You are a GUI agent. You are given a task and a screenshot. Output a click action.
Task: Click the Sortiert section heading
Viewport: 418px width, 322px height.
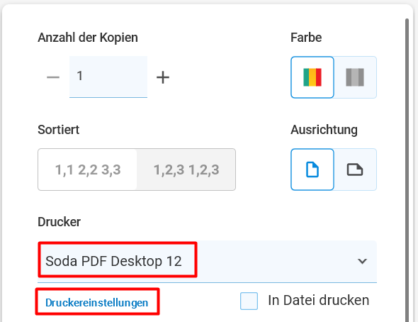coord(58,130)
